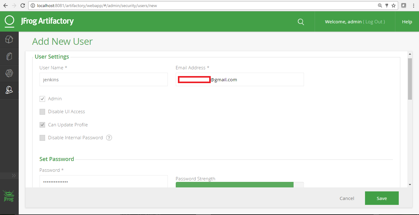The height and width of the screenshot is (215, 419).
Task: Click the scrollbar down arrow
Action: point(410,185)
